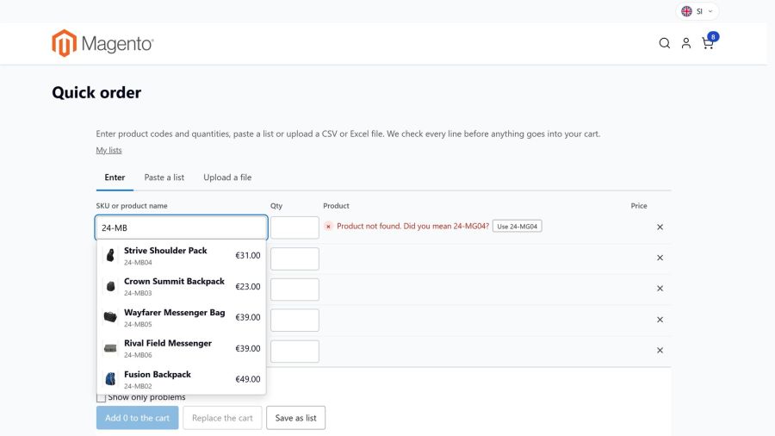Select Wayfarer Messenger Bag thumbnail

point(110,317)
